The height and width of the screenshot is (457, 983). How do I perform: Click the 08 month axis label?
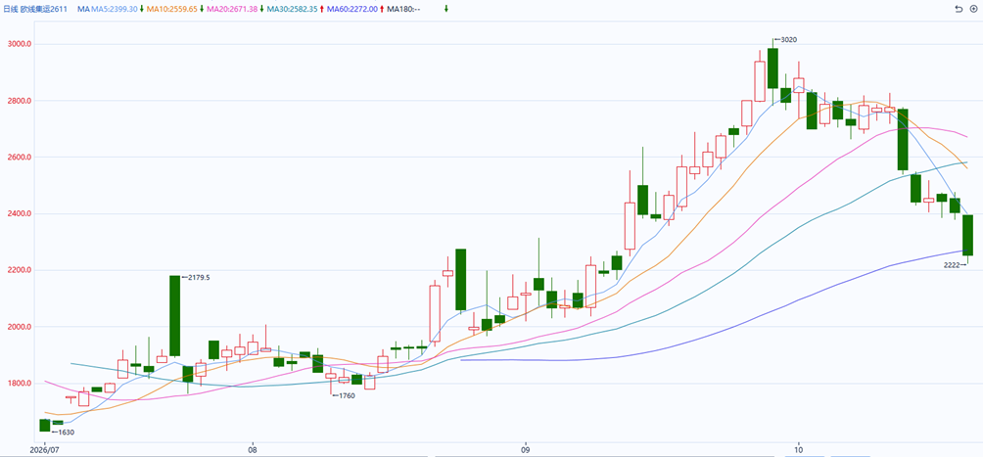coord(253,449)
